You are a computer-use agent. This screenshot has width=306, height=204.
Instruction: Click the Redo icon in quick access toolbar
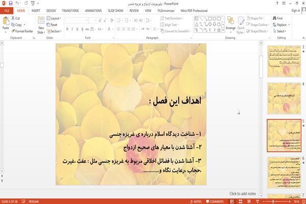click(26, 3)
